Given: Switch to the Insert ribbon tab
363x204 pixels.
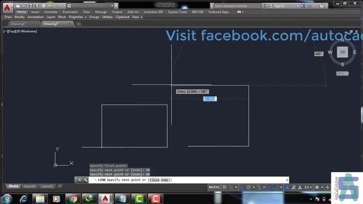Looking at the screenshot, I should (35, 12).
